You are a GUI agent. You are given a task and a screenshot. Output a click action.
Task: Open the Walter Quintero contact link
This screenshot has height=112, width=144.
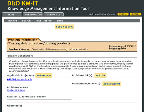pos(16,90)
